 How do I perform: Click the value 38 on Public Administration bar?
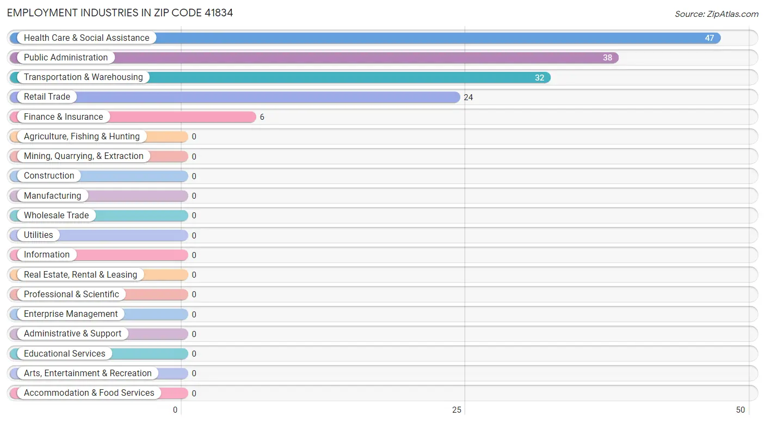(607, 58)
